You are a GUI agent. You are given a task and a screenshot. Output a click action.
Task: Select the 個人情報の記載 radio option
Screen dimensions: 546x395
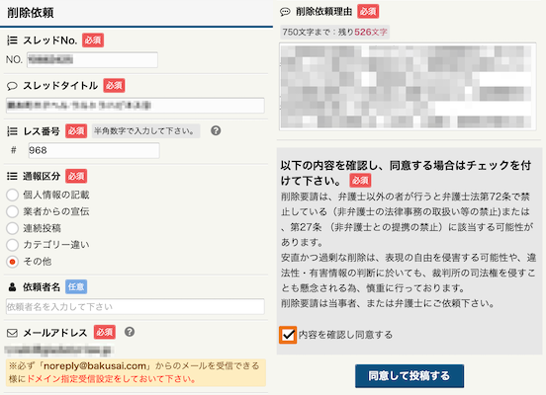tap(13, 196)
